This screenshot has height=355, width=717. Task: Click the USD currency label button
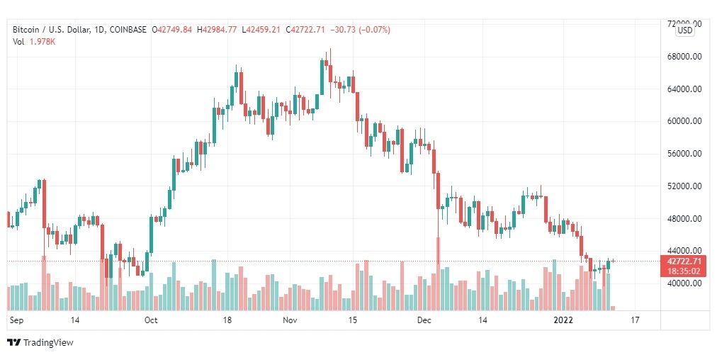click(x=685, y=30)
